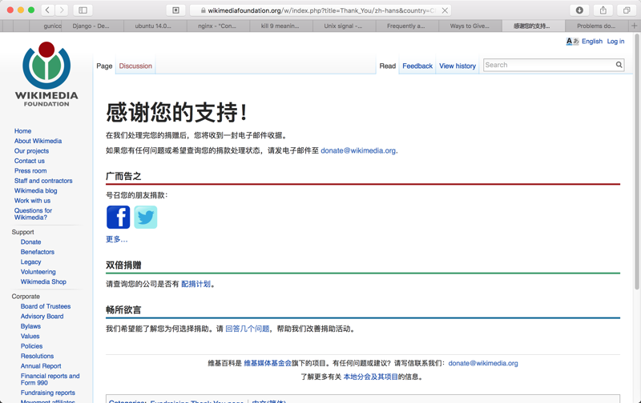Image resolution: width=641 pixels, height=403 pixels.
Task: Click the Wikimedia Foundation logo
Action: [x=46, y=74]
